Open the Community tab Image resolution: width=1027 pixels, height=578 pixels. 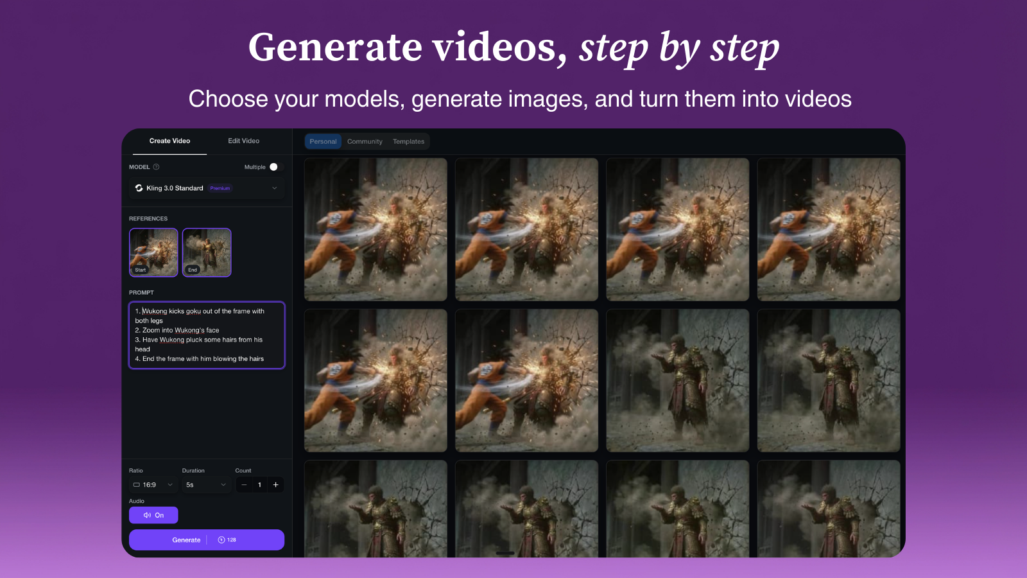coord(365,141)
